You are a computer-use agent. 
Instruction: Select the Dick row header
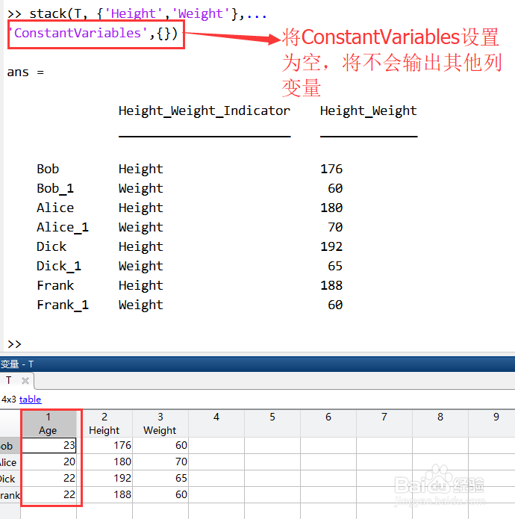pos(10,479)
